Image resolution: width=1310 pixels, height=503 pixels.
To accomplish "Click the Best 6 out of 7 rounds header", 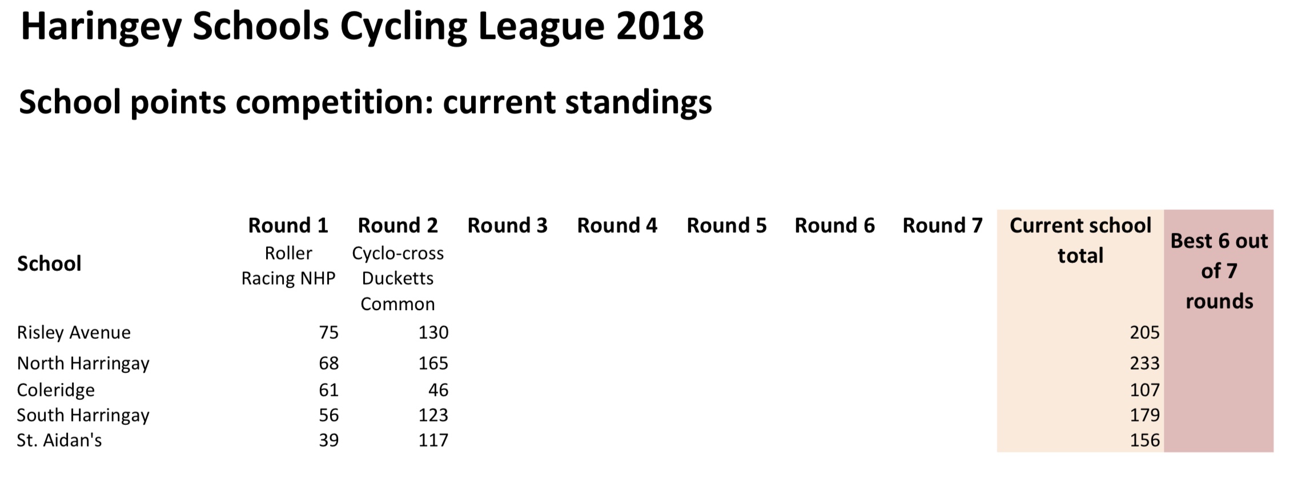I will click(1219, 271).
